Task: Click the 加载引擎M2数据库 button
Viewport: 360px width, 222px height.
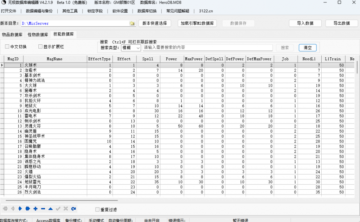Action: 197,24
